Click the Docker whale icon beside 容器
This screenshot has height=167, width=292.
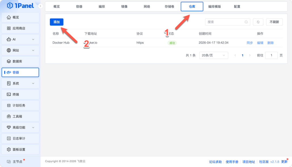click(x=9, y=72)
